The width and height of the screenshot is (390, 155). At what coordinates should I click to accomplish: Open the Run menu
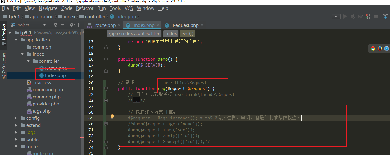click(102, 8)
